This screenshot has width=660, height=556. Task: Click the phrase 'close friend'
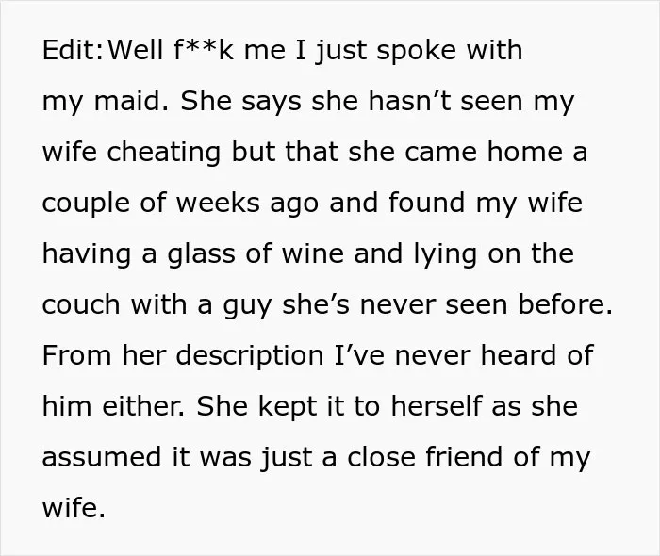[425, 457]
